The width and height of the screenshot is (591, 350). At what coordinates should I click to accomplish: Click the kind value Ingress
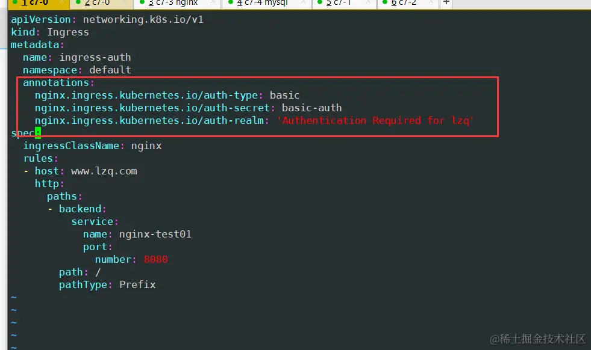(x=68, y=32)
